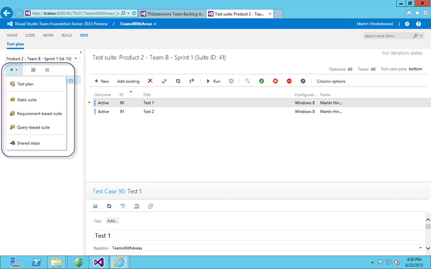This screenshot has width=431, height=269.
Task: Open the BUILD hub
Action: pos(66,35)
